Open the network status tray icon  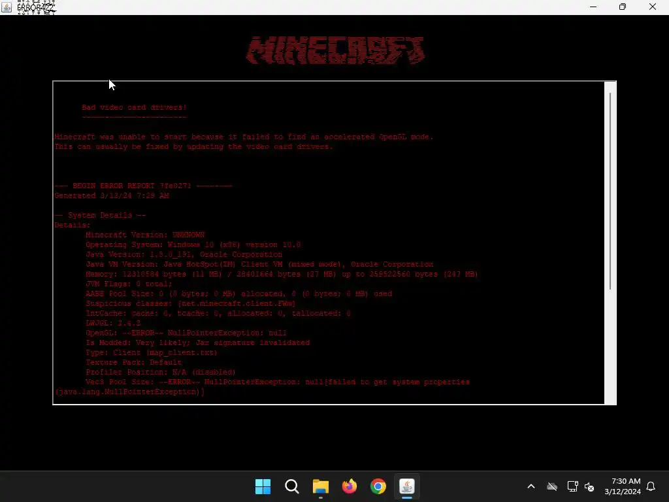(572, 486)
